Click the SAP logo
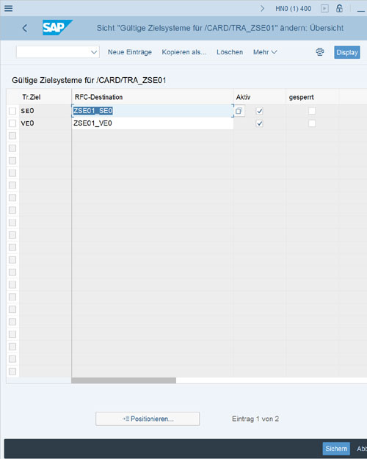Viewport: 367px width, 459px height. [x=57, y=27]
